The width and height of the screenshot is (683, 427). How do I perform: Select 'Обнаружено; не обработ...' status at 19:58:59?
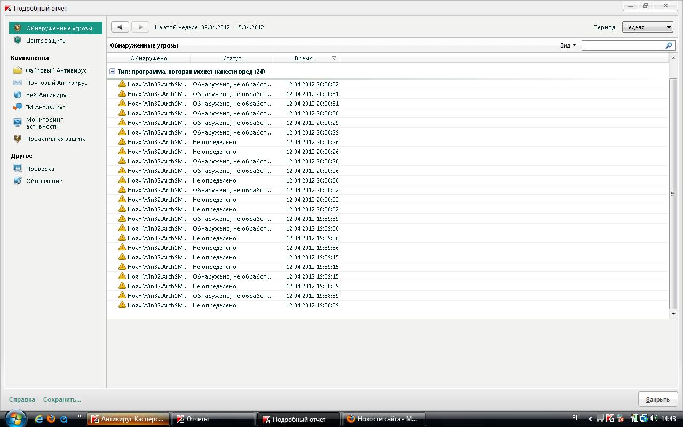[232, 296]
